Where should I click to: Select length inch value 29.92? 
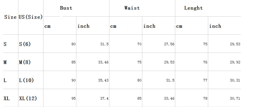point(235,62)
